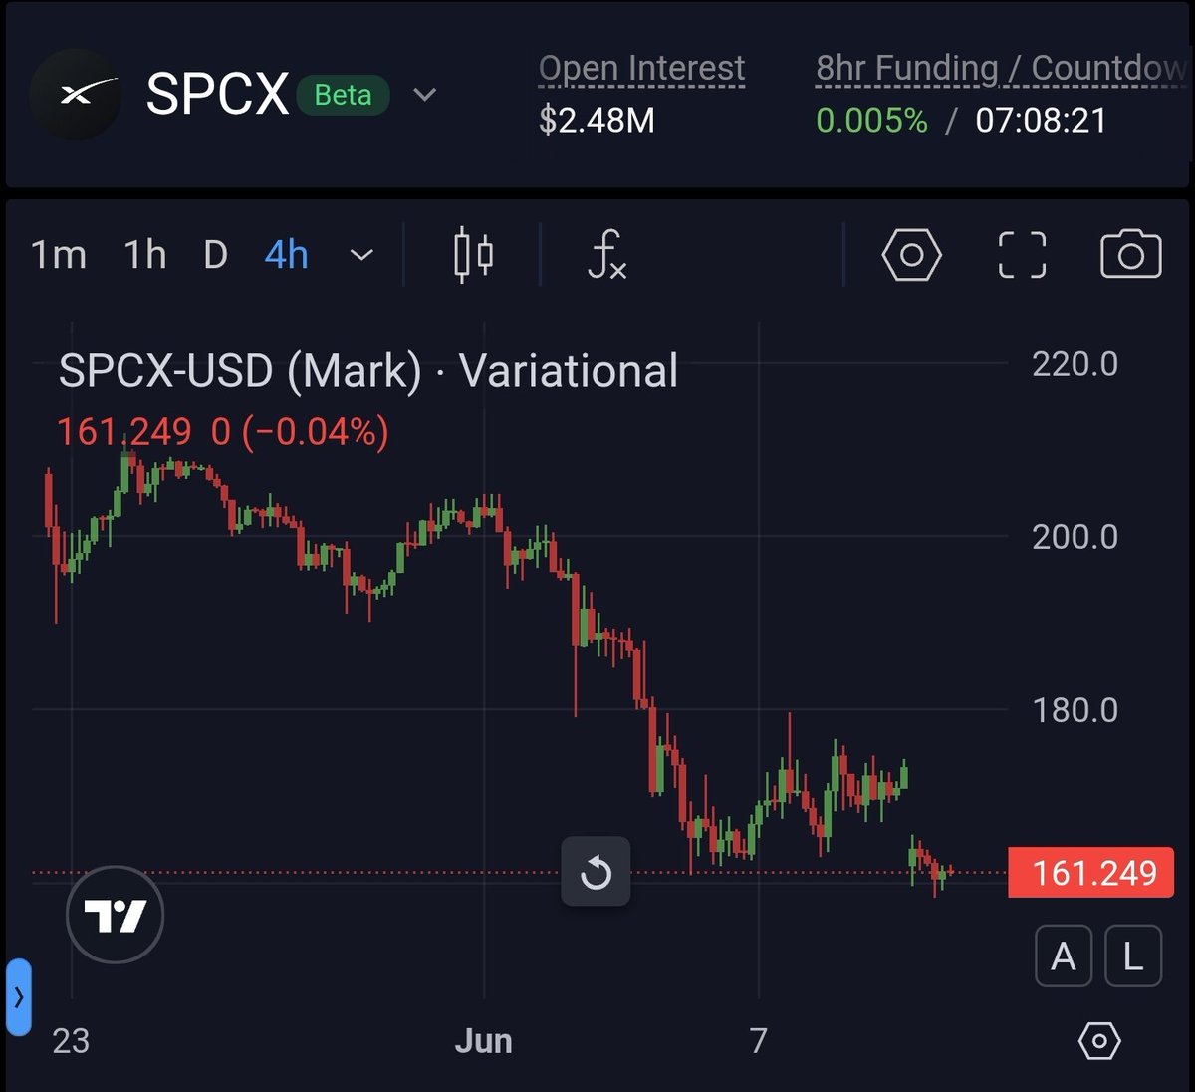1195x1092 pixels.
Task: Click the Jun date axis label
Action: (483, 1041)
